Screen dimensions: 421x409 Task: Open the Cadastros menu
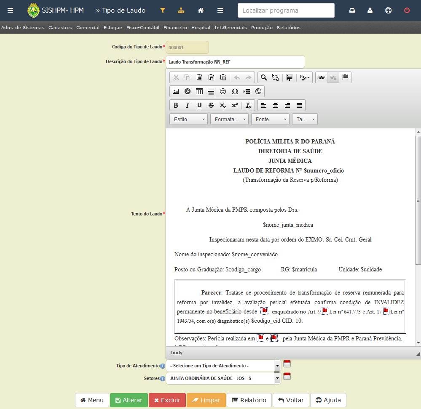(x=60, y=27)
